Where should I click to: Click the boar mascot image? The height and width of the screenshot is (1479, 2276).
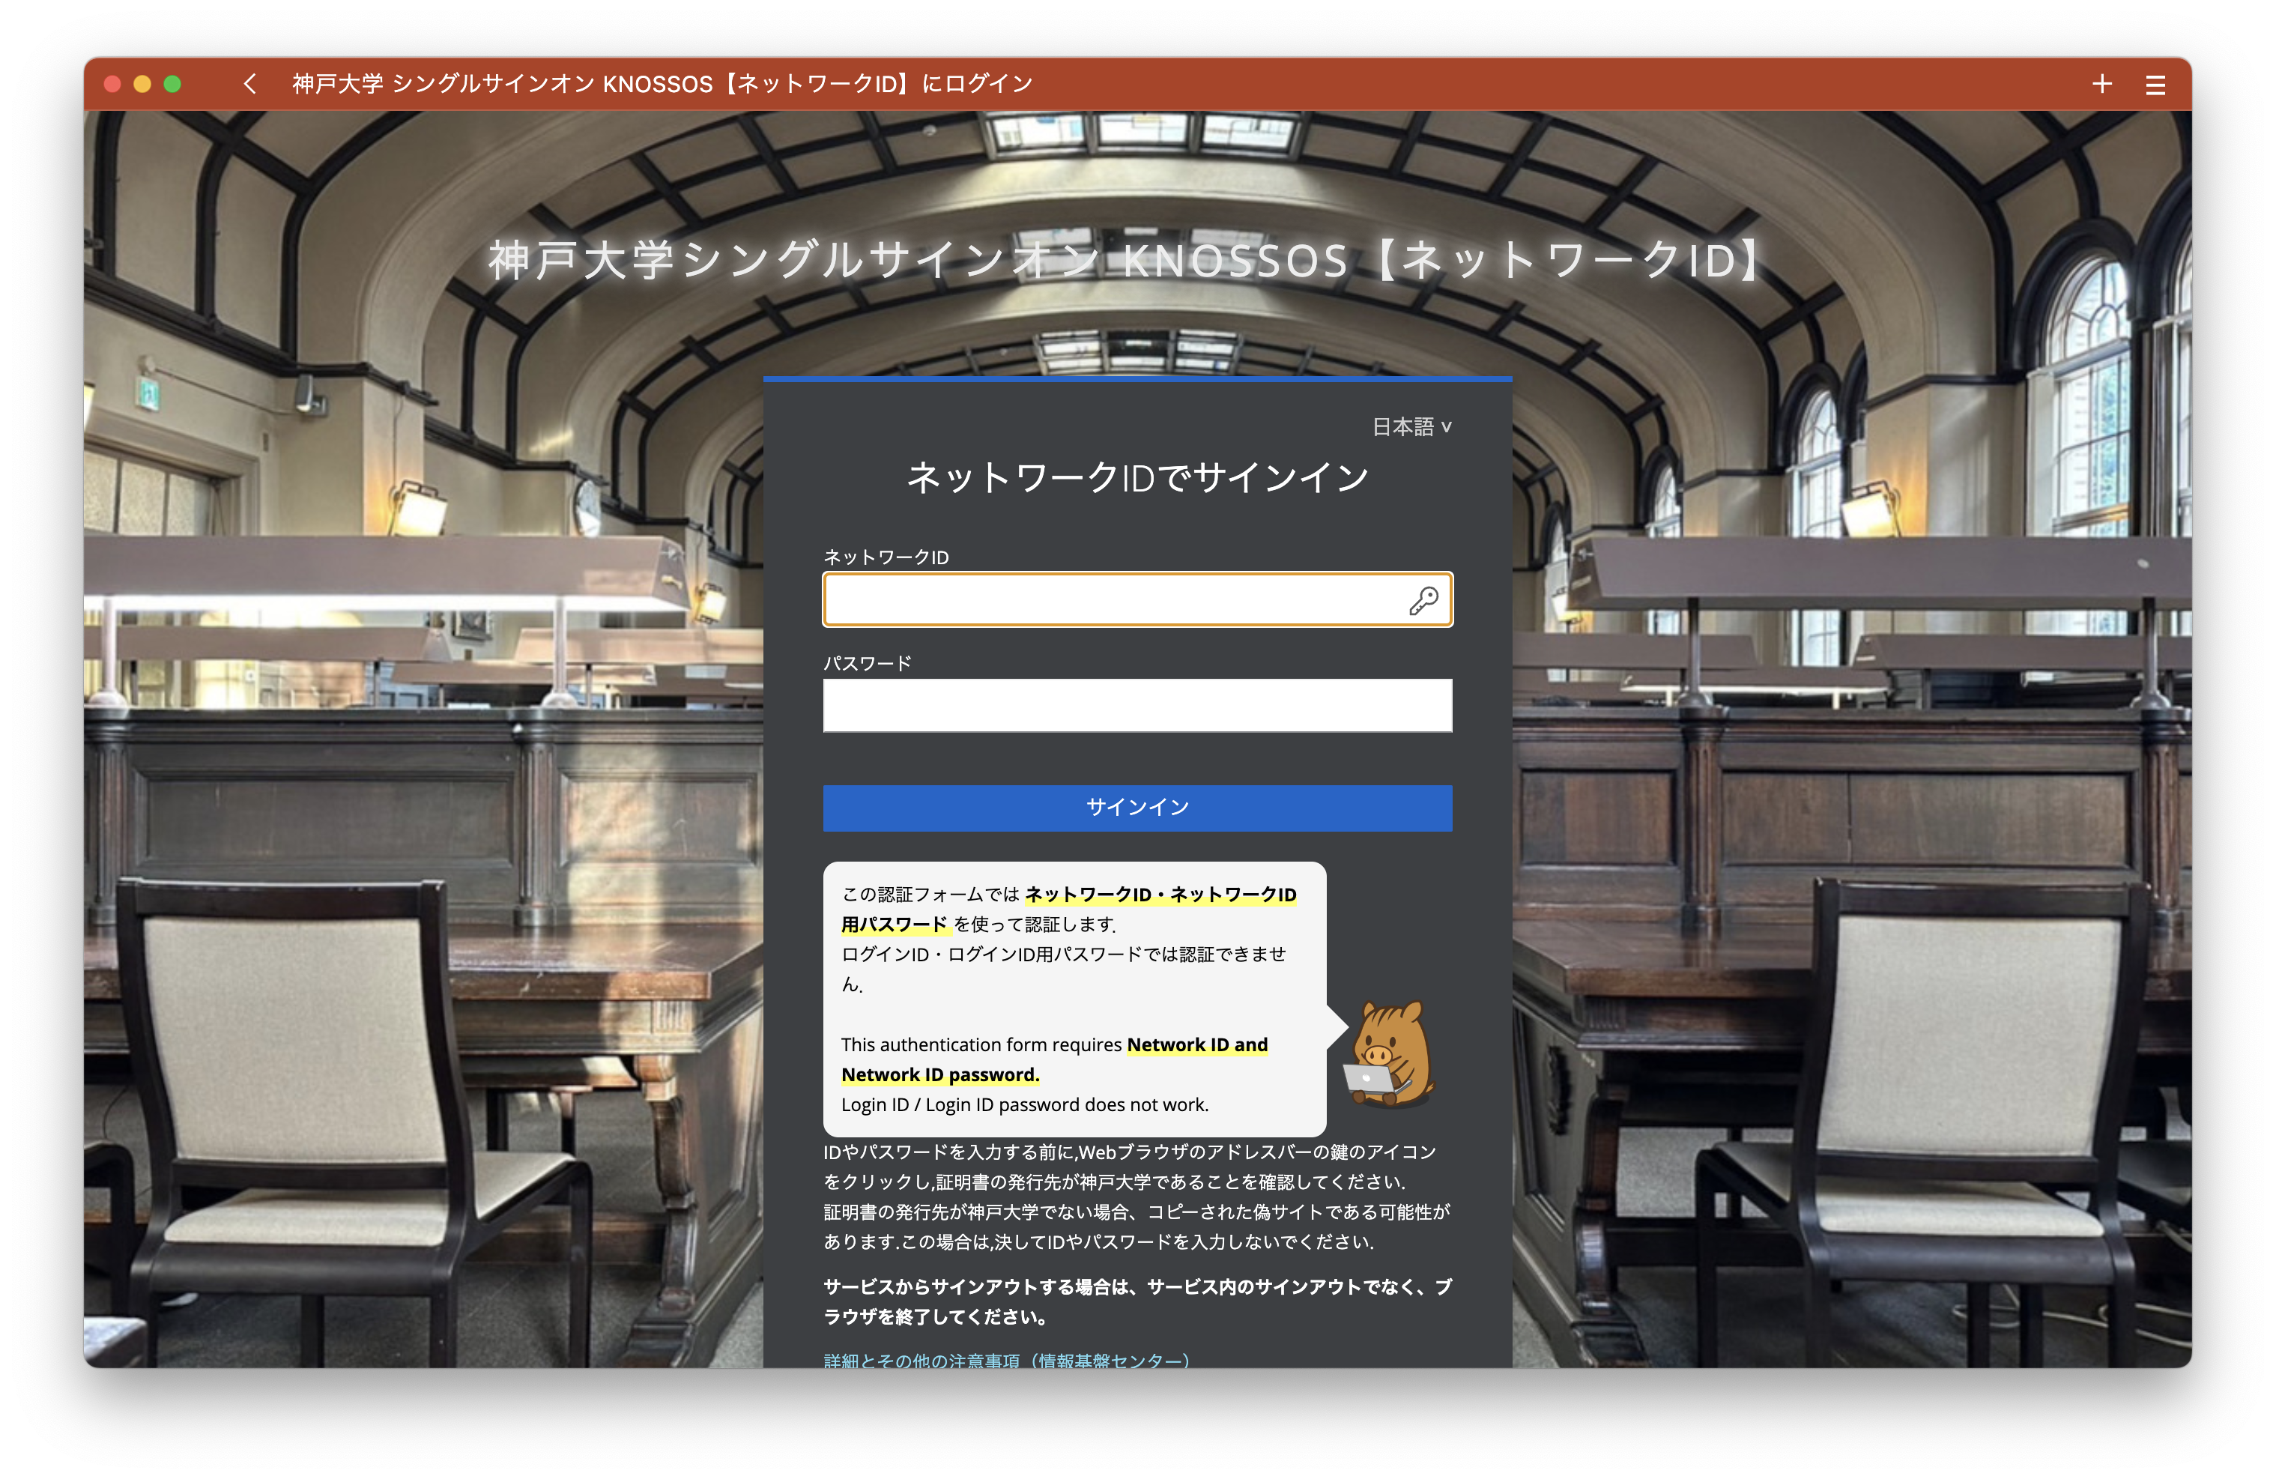[1390, 1055]
